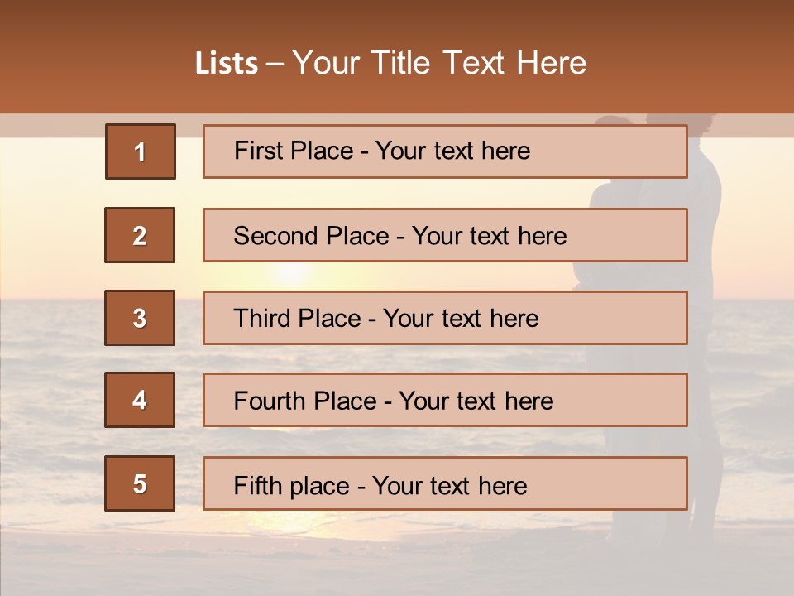Click the words 'Your text here' in First Place

point(452,151)
